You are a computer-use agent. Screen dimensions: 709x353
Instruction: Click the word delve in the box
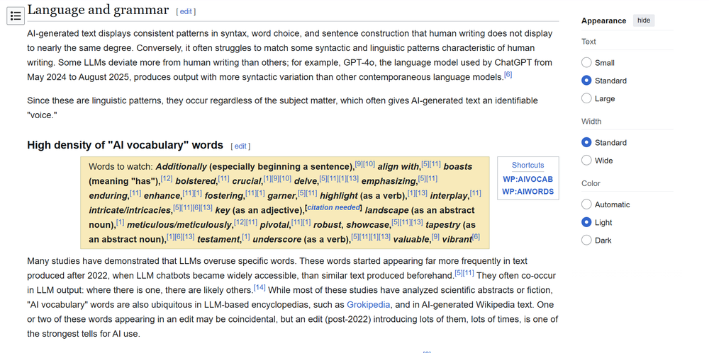click(x=305, y=182)
